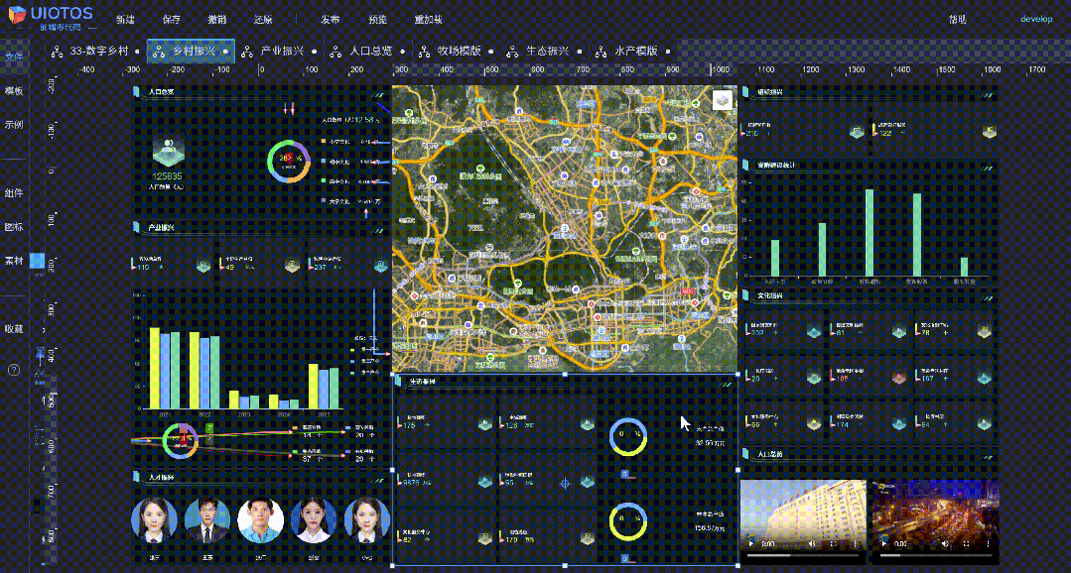The height and width of the screenshot is (573, 1071).
Task: Fullscreen the left building video
Action: coord(834,543)
